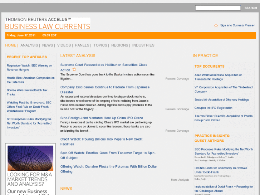Image resolution: width=260 pixels, height=195 pixels.
Task: Open SEC Proposes Rules article under Guest Authors
Action: 224,151
